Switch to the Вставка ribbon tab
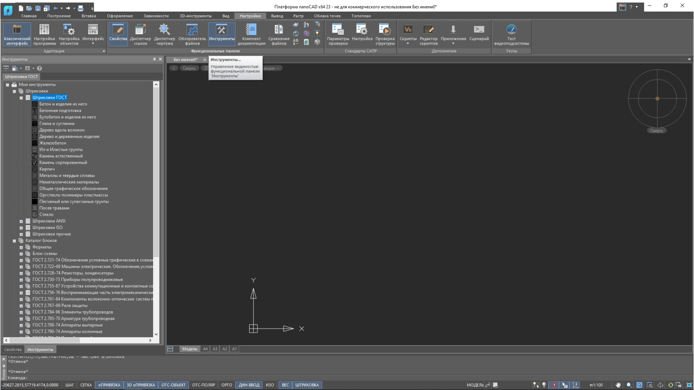The width and height of the screenshot is (694, 390). 89,16
